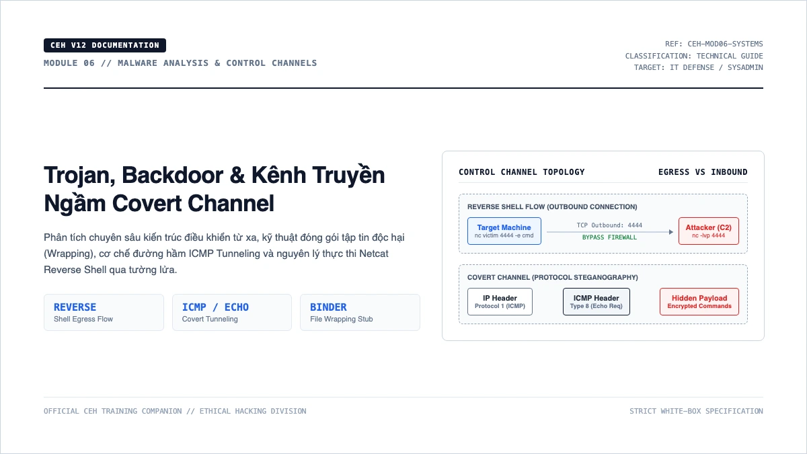The width and height of the screenshot is (807, 454).
Task: Select the REVERSE Shell Egress Flow card
Action: [x=104, y=312]
